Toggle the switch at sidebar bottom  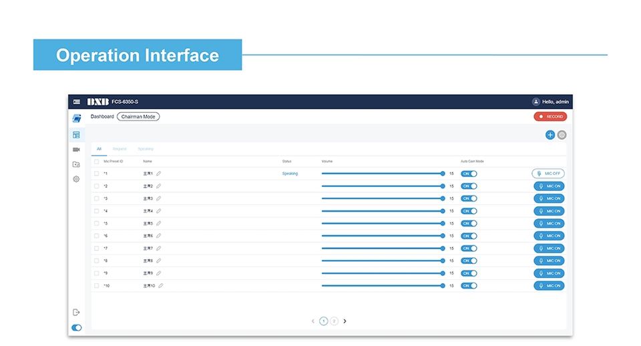[76, 327]
